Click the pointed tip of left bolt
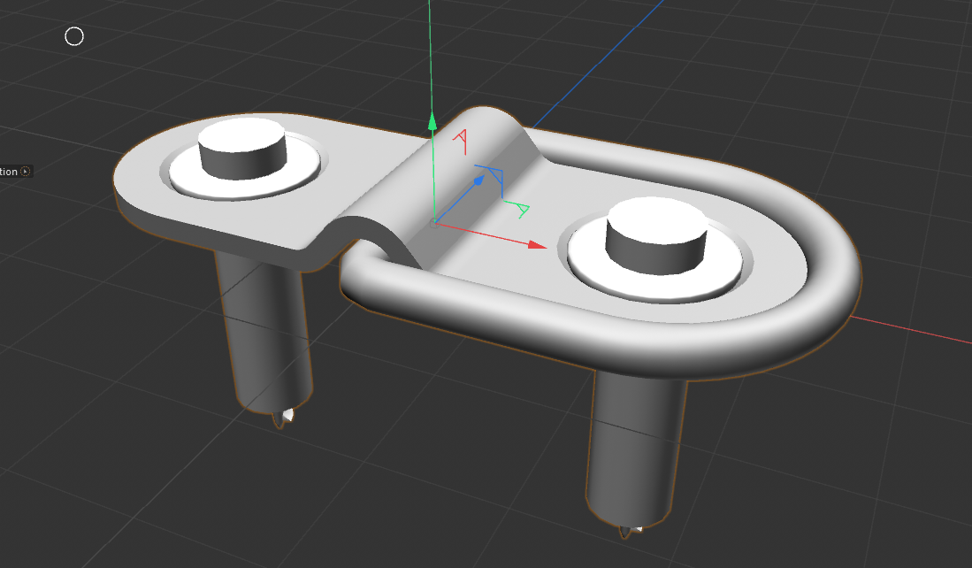The height and width of the screenshot is (568, 972). click(x=283, y=419)
